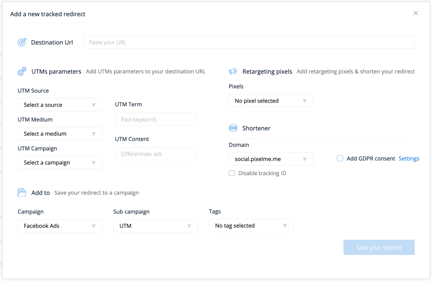Close the tracked redirect dialog
This screenshot has width=433, height=282.
[x=416, y=13]
